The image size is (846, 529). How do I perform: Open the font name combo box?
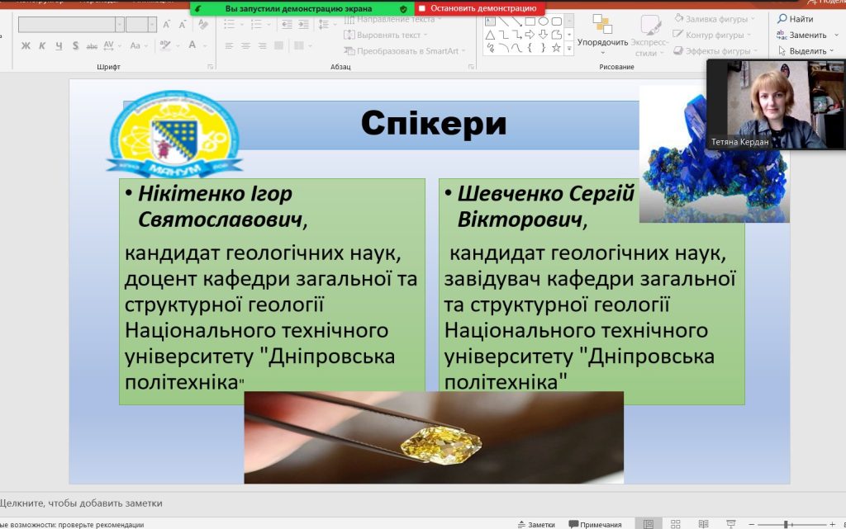71,24
